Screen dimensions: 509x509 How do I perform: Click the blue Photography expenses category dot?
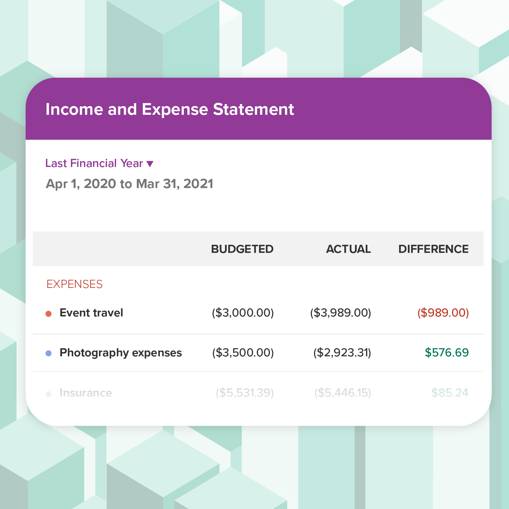click(x=49, y=353)
